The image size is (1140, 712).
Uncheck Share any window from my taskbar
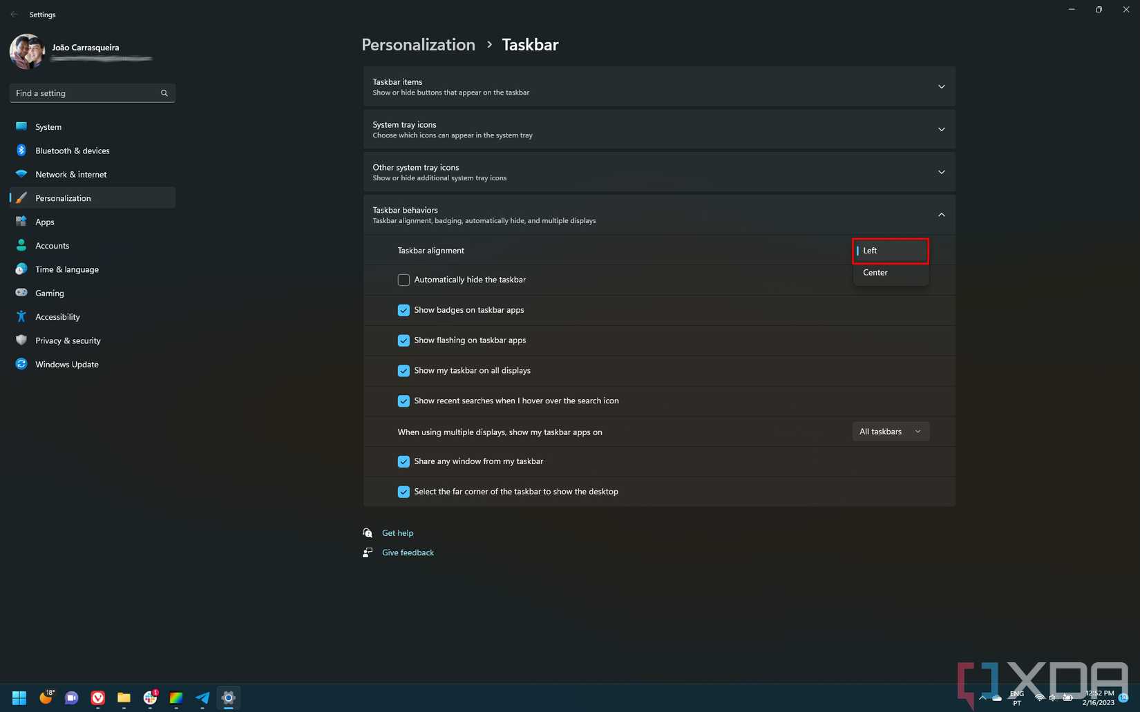click(x=403, y=461)
